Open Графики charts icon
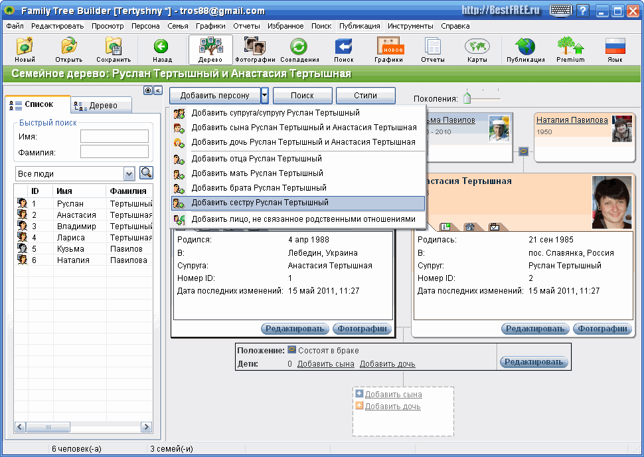644x457 pixels. [388, 49]
